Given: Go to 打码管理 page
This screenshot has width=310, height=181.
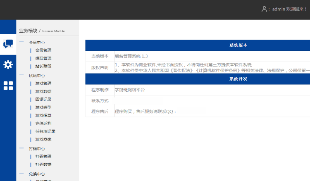Looking at the screenshot, I should point(43,157).
